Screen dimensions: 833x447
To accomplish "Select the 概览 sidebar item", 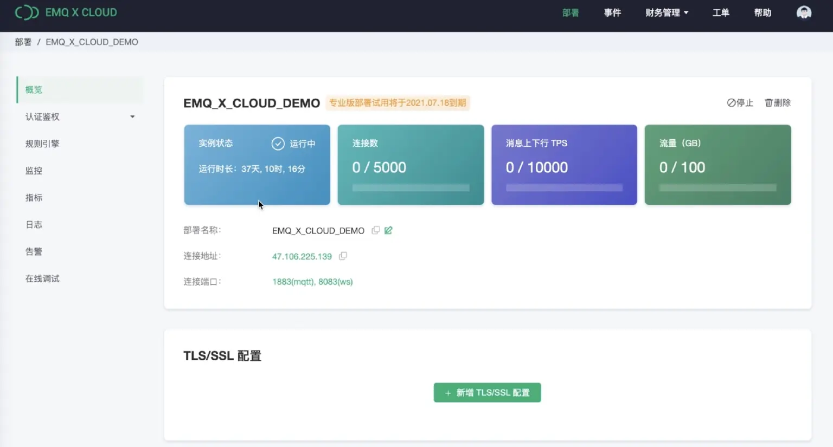I will [34, 89].
